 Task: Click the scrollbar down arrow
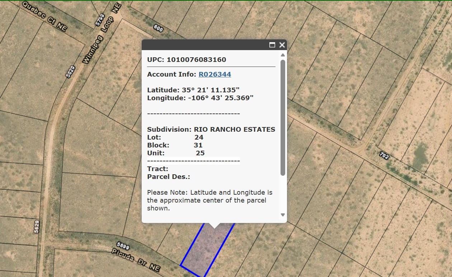coord(283,215)
